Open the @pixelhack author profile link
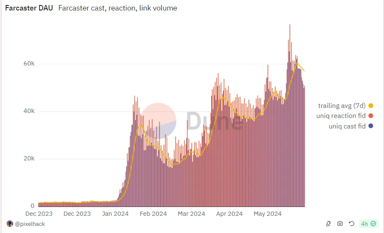Screen dimensions: 384x233 point(30,224)
